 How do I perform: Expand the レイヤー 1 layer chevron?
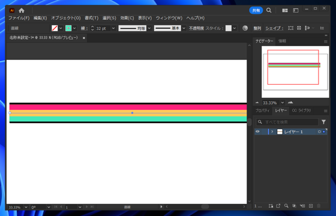pos(272,131)
